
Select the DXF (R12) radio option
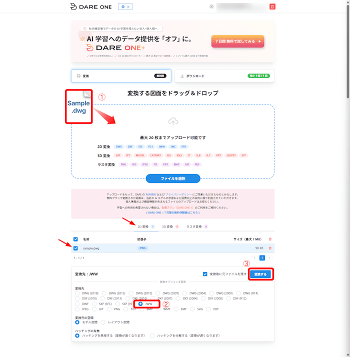[228, 298]
